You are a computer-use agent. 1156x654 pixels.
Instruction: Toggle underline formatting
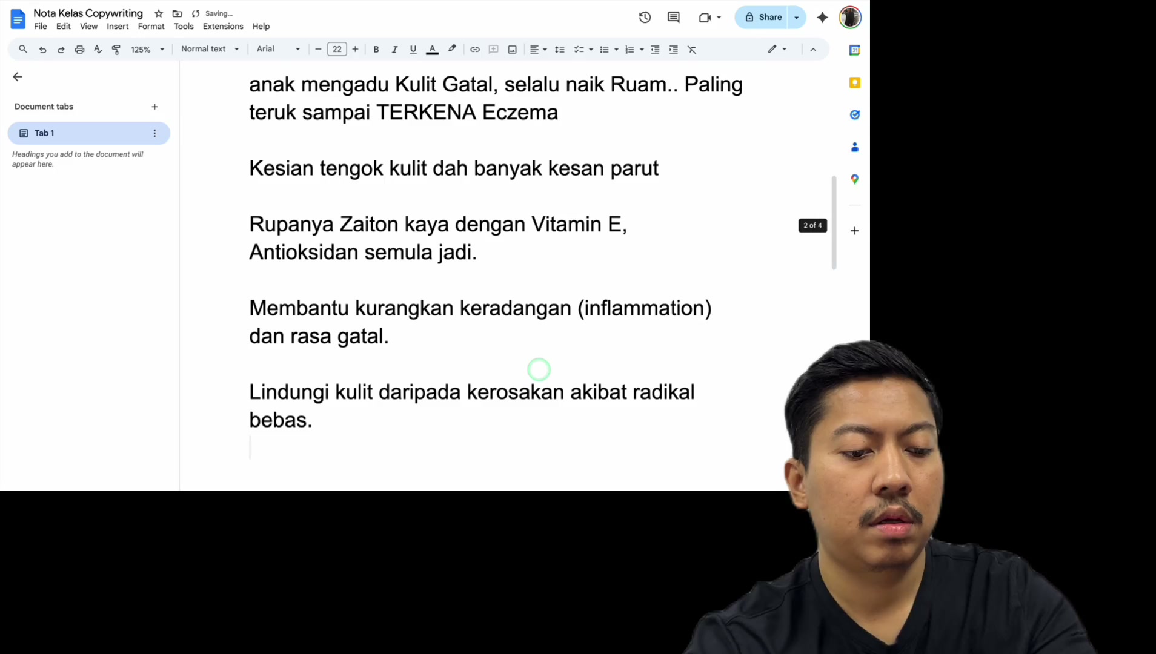tap(413, 50)
